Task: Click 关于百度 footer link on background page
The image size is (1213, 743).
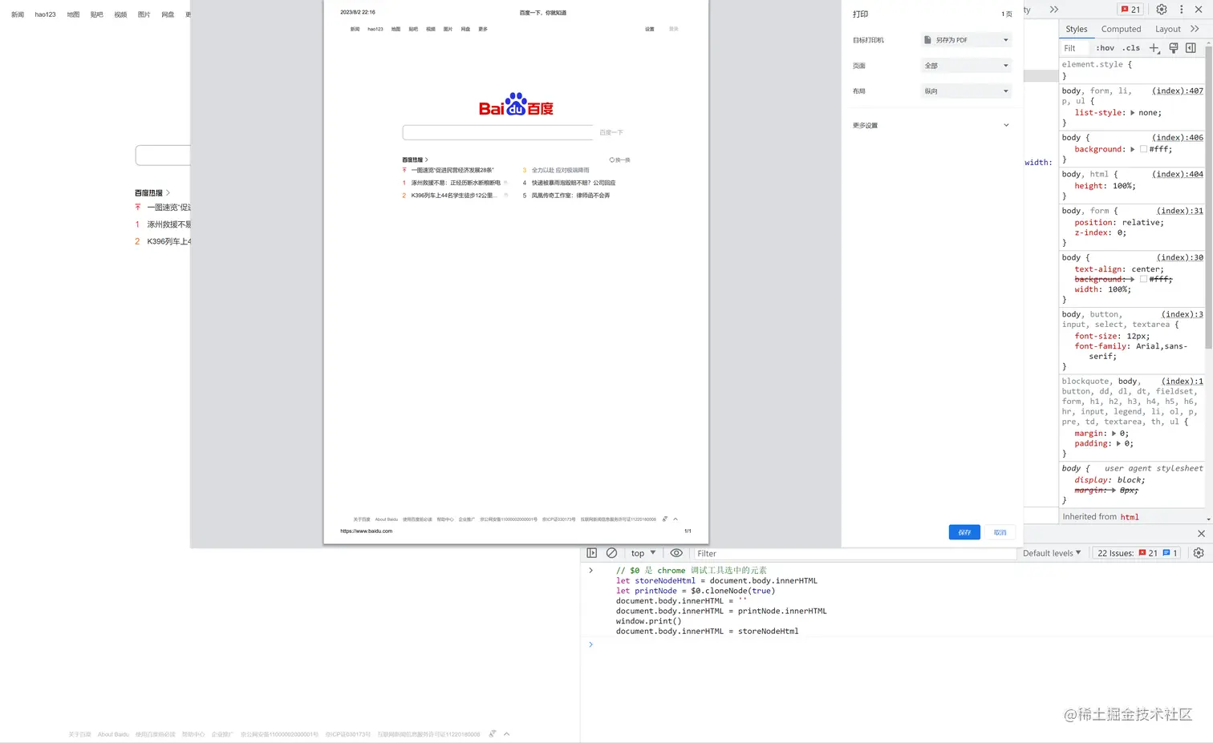Action: point(79,734)
